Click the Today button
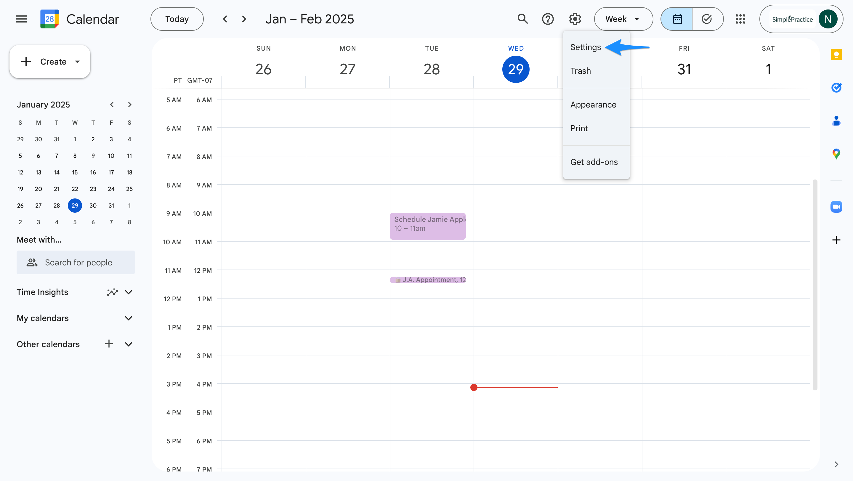The height and width of the screenshot is (481, 853). 177,19
